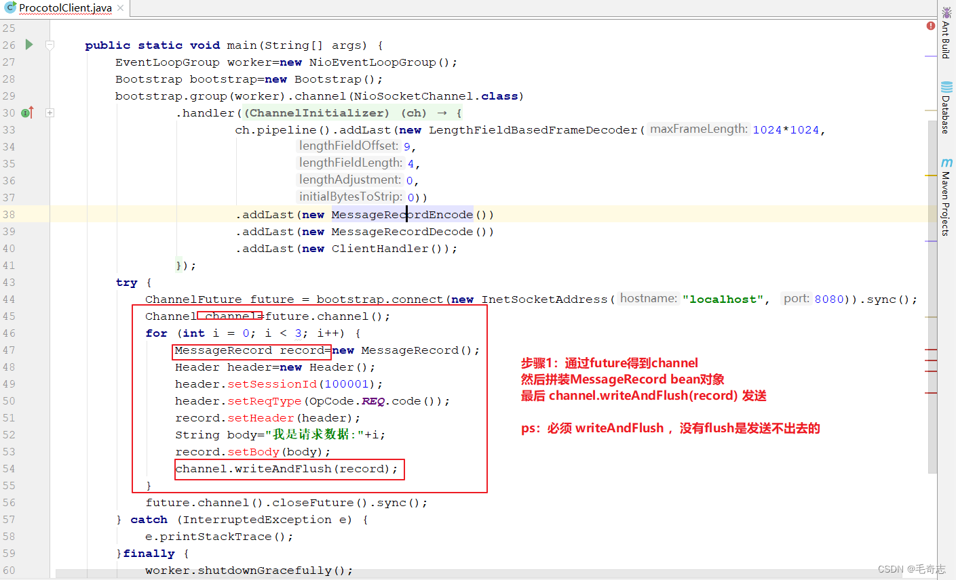Click on ChannelInitializer in line 30
This screenshot has height=580, width=956.
tap(316, 113)
